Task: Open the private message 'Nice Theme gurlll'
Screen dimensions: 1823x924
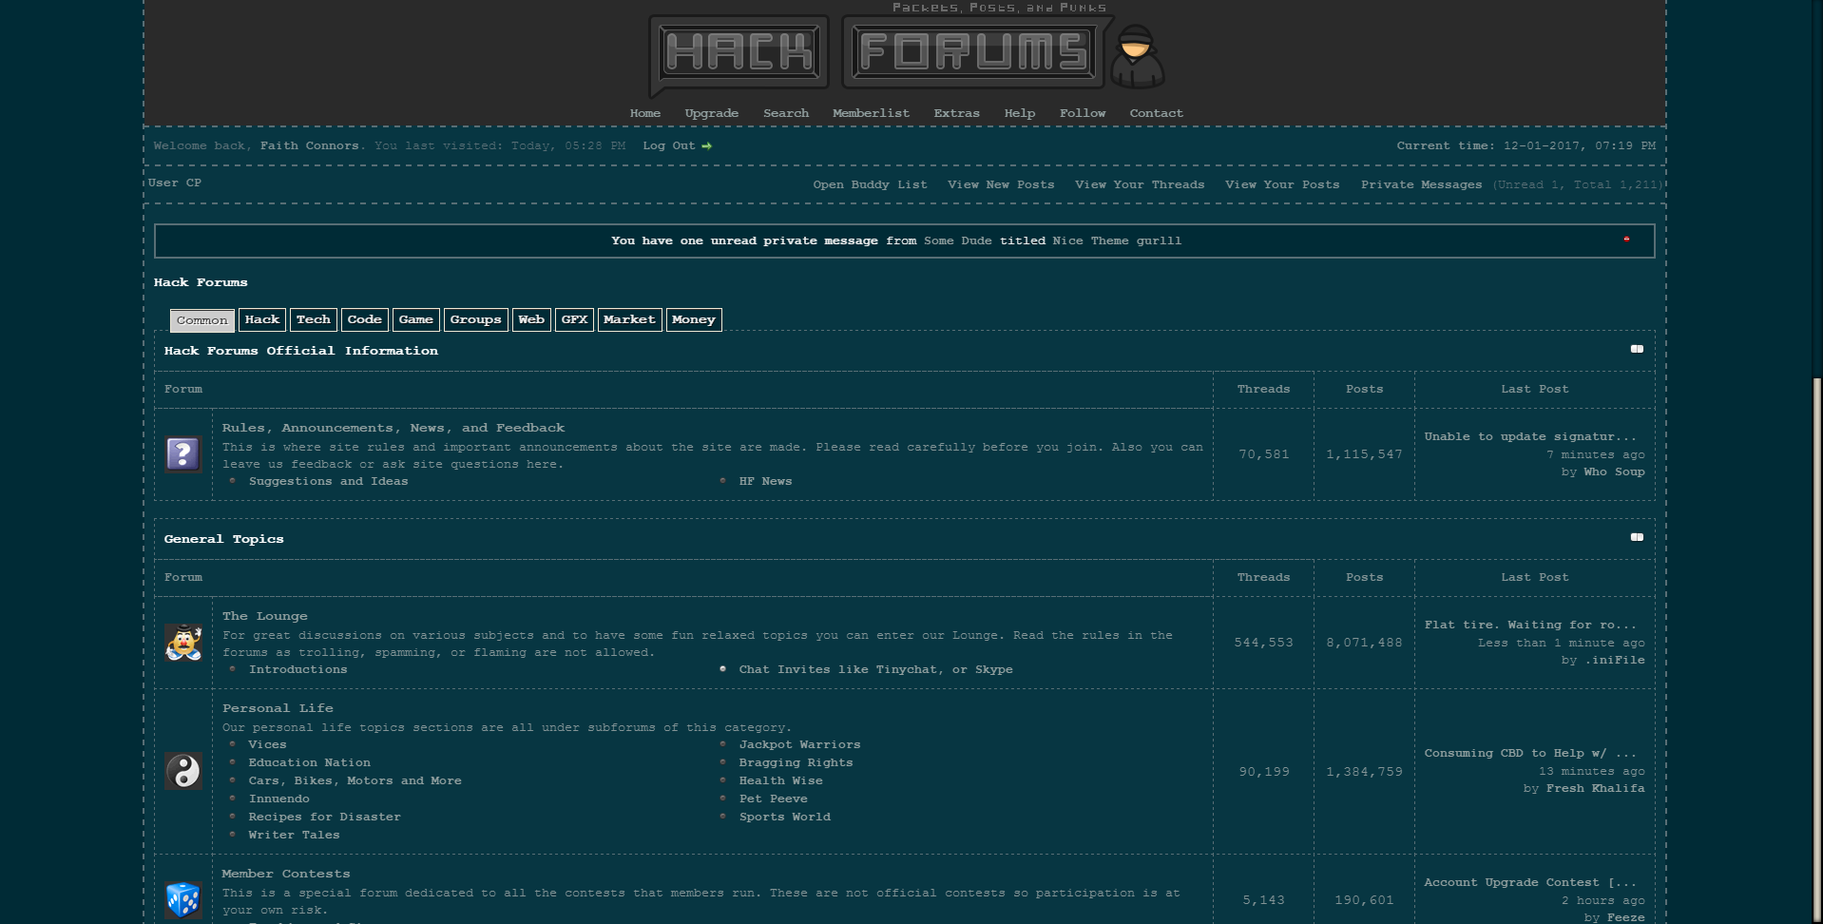Action: tap(1117, 241)
